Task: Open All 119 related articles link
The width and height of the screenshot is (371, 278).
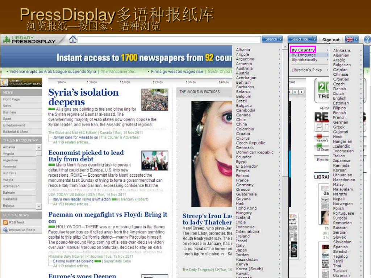Action: click(x=72, y=142)
